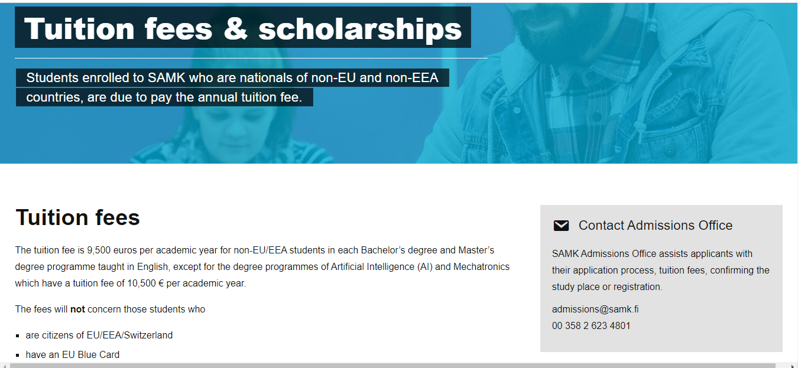Image resolution: width=798 pixels, height=368 pixels.
Task: Click the bullet marker before EU Blue Card
Action: pos(18,355)
